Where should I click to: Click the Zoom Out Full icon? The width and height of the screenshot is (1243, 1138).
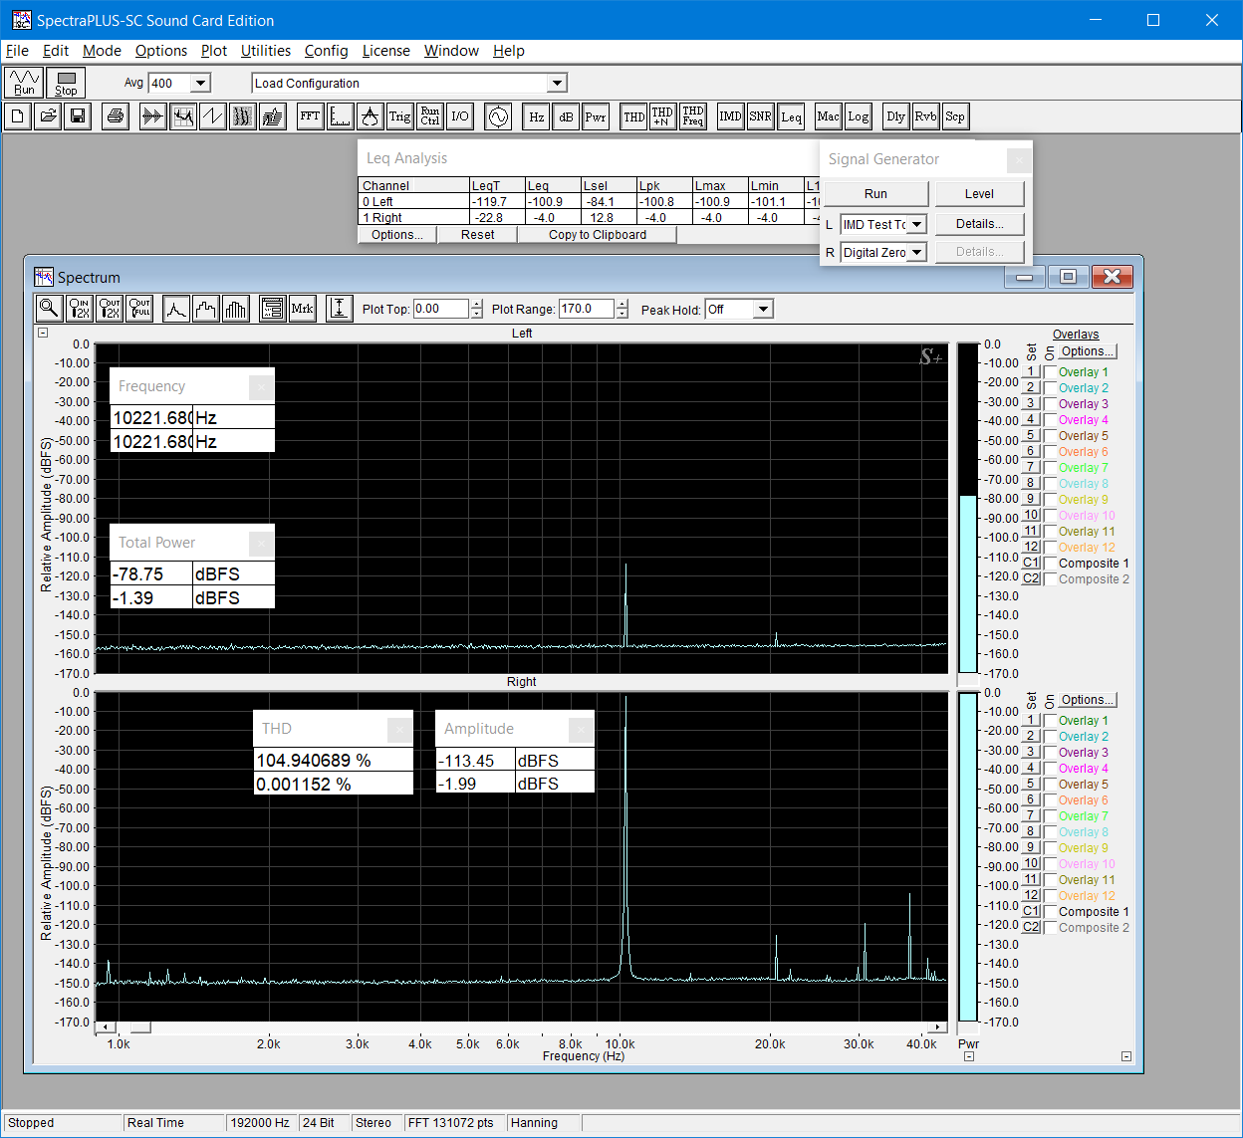[x=140, y=309]
